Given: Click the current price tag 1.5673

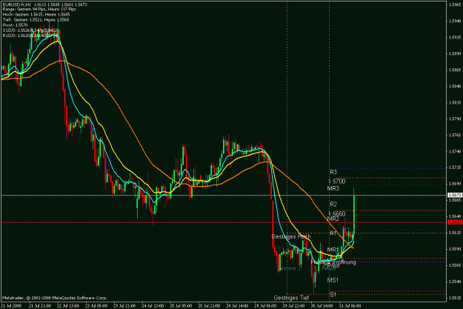Looking at the screenshot, I should tap(455, 196).
